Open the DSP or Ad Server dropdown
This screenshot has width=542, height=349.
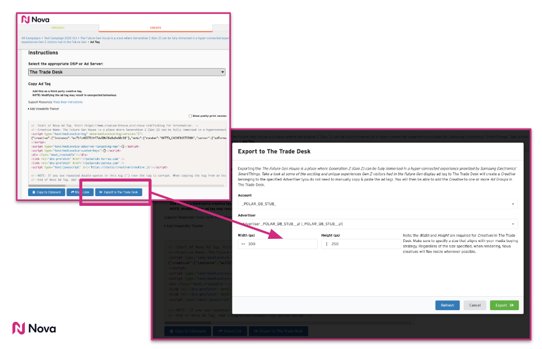click(126, 72)
